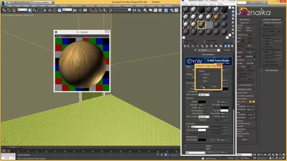Click the Select Object arrow tool
Screen dimensions: 287x161
(30, 10)
